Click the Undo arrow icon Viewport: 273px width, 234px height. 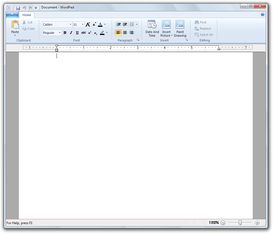tap(24, 8)
